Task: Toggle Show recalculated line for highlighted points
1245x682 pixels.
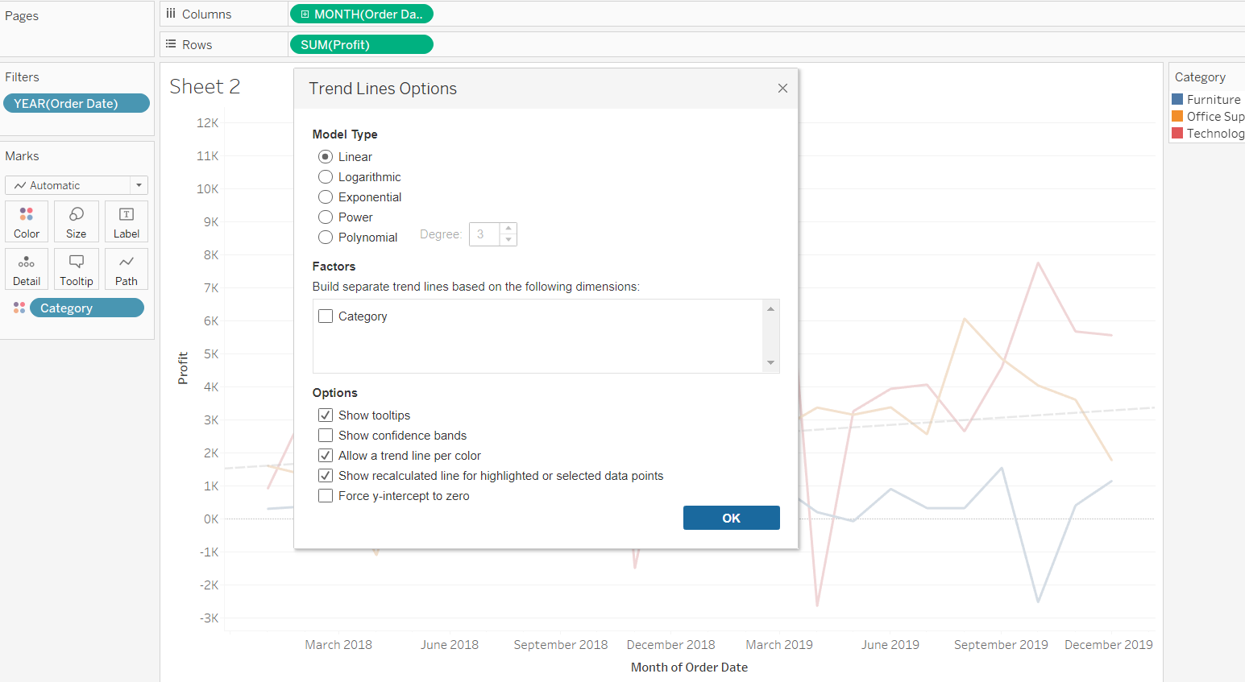Action: pos(326,475)
